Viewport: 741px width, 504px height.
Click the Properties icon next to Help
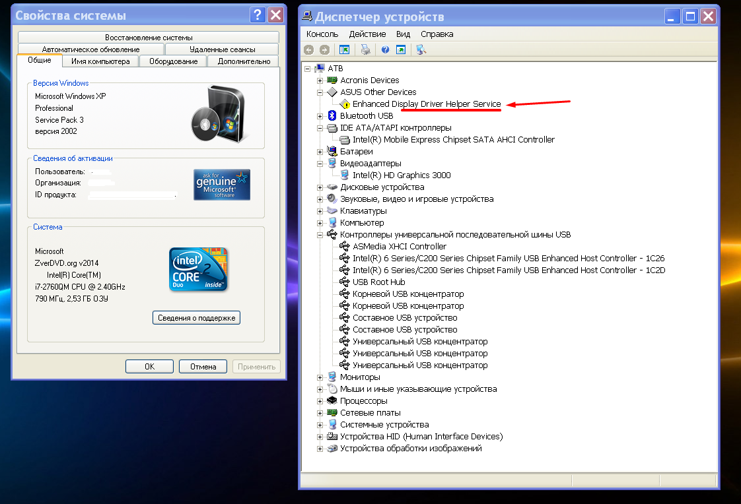[401, 49]
